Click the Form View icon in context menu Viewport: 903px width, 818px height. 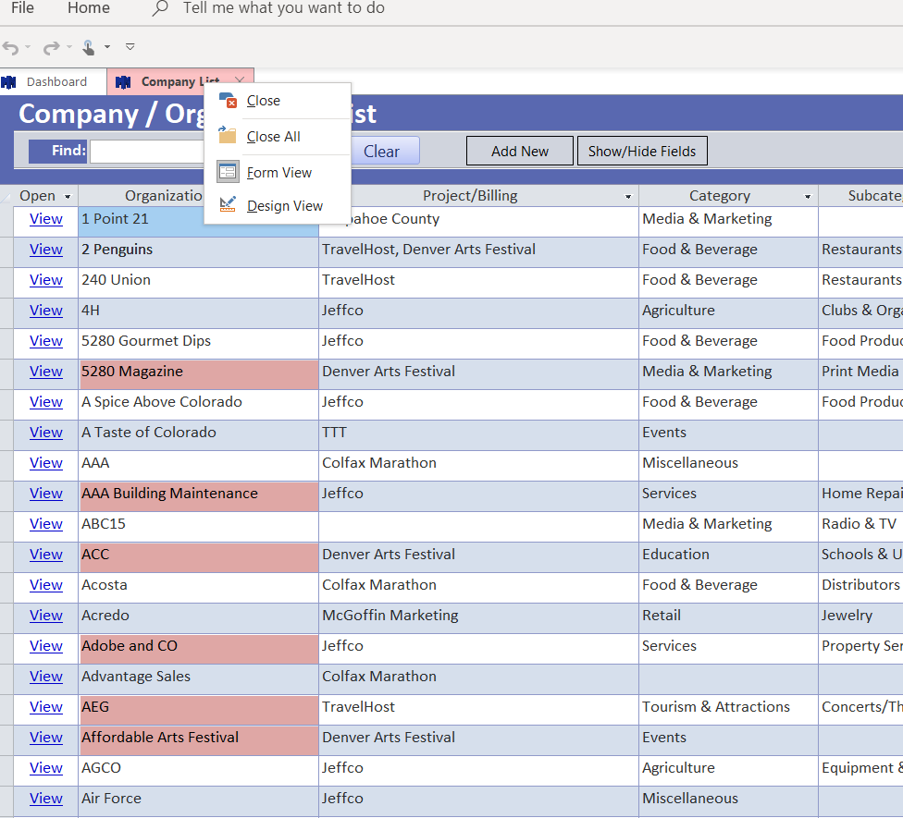(228, 171)
